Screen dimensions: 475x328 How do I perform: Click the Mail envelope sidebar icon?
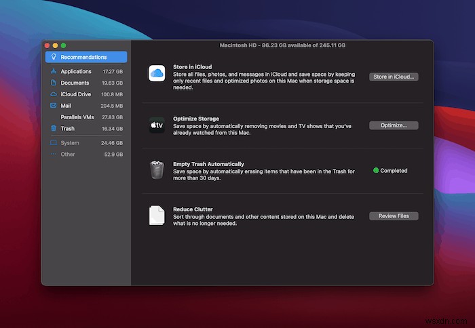coord(54,105)
